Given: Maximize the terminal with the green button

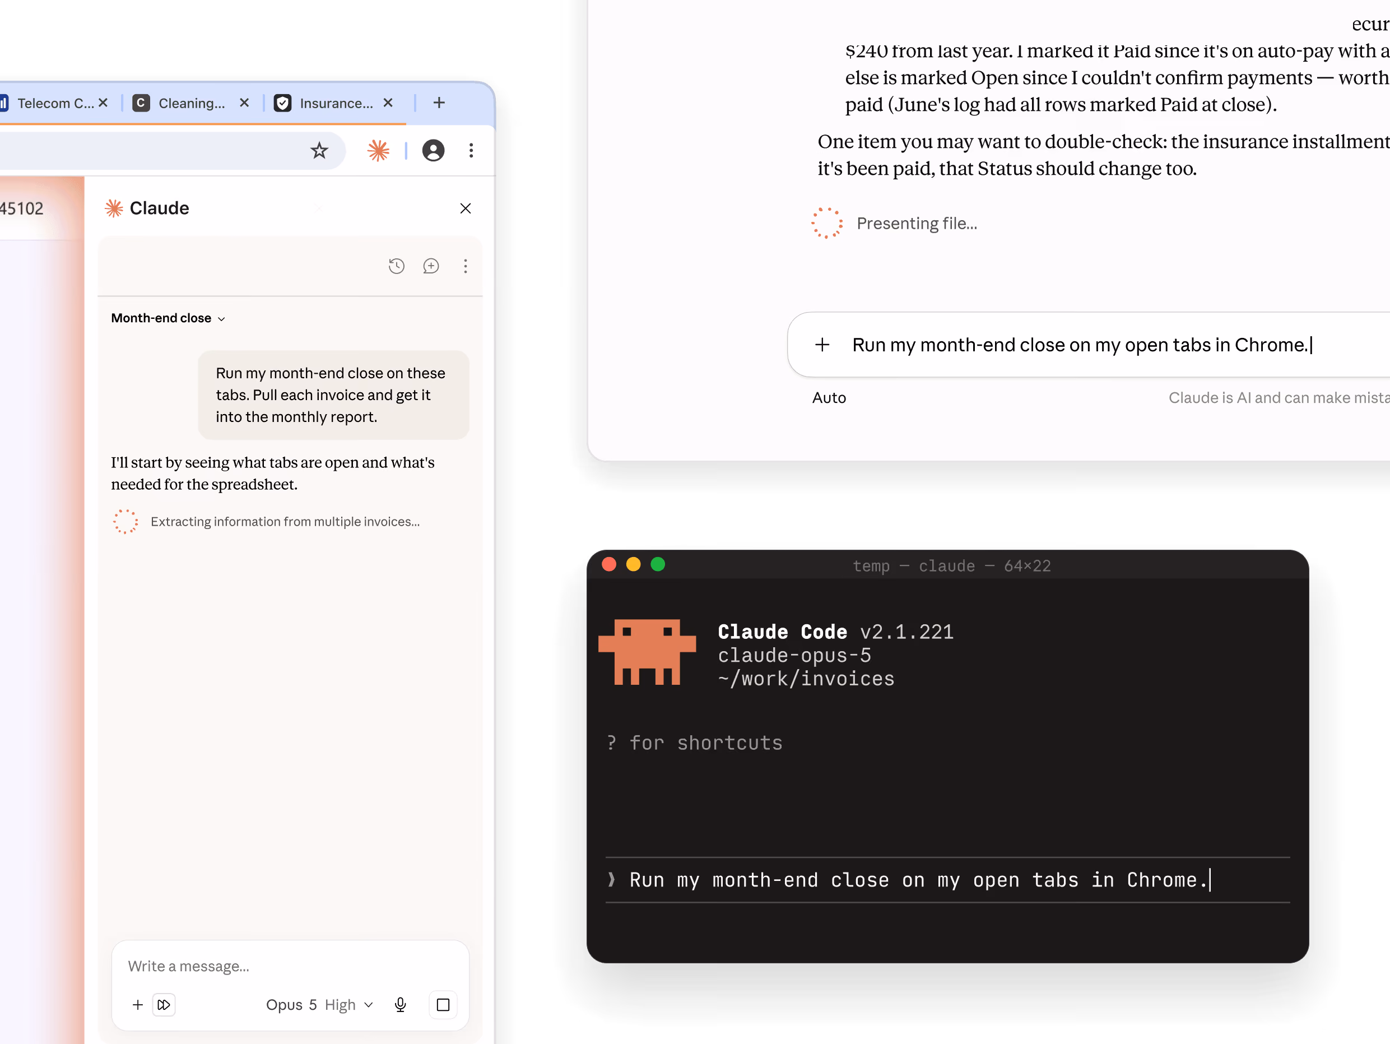Looking at the screenshot, I should tap(658, 564).
